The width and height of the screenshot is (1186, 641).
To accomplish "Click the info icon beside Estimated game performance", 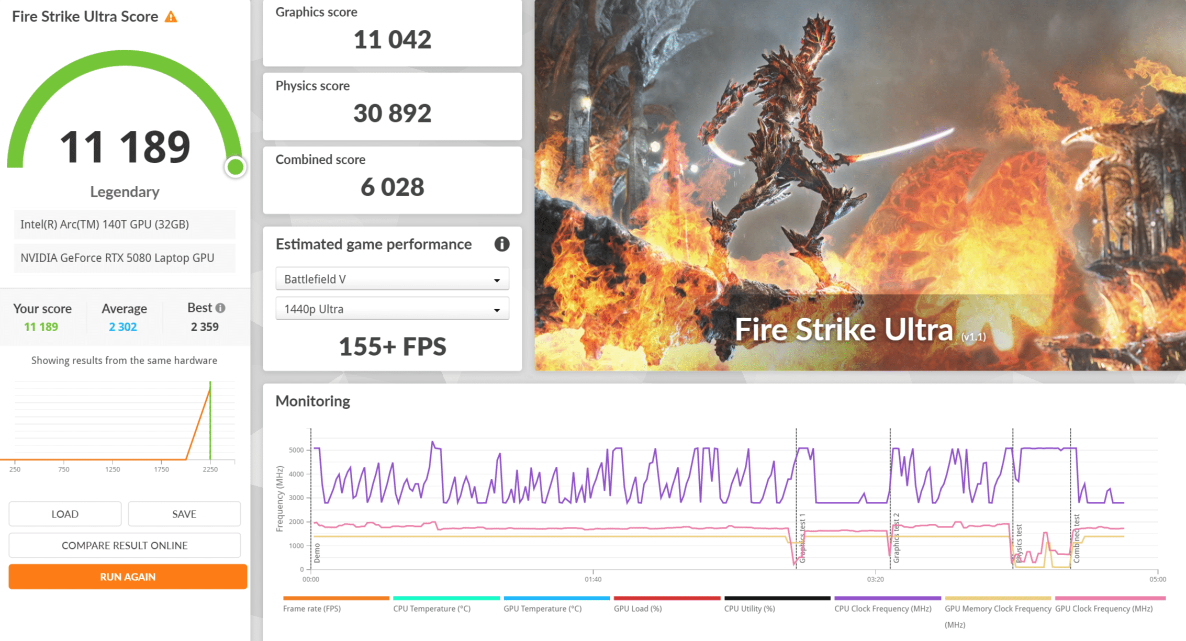I will coord(501,244).
